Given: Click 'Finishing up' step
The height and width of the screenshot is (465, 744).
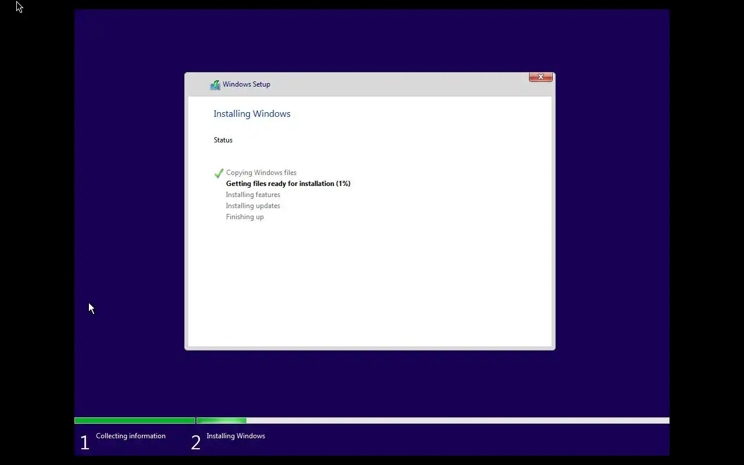Looking at the screenshot, I should pyautogui.click(x=245, y=217).
